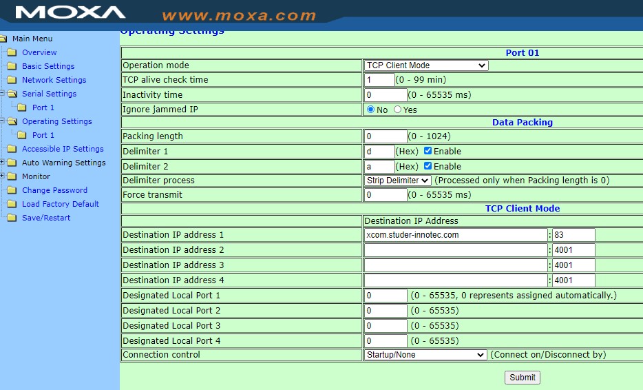Click the Accessible IP Settings folder icon
The image size is (643, 390).
[x=11, y=149]
